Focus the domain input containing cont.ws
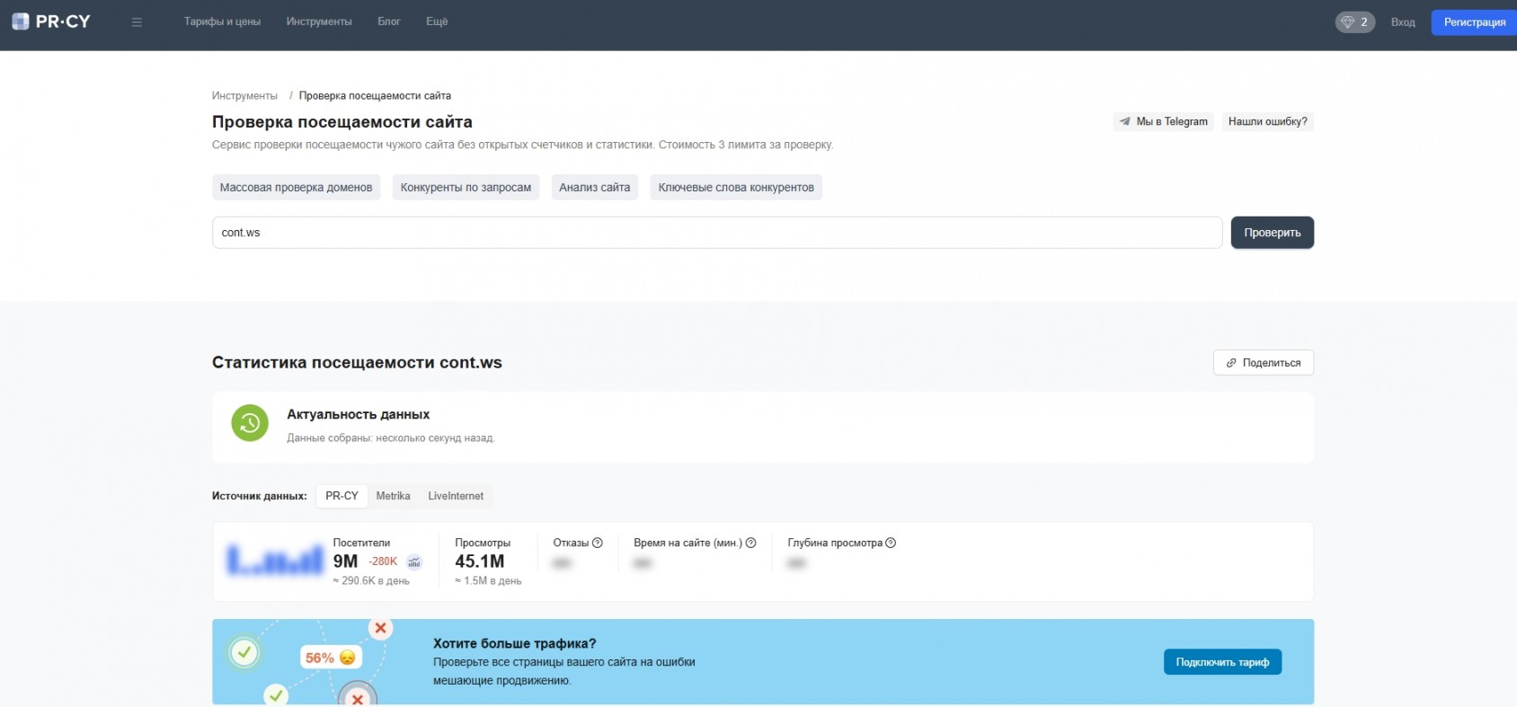The width and height of the screenshot is (1517, 707). (717, 233)
